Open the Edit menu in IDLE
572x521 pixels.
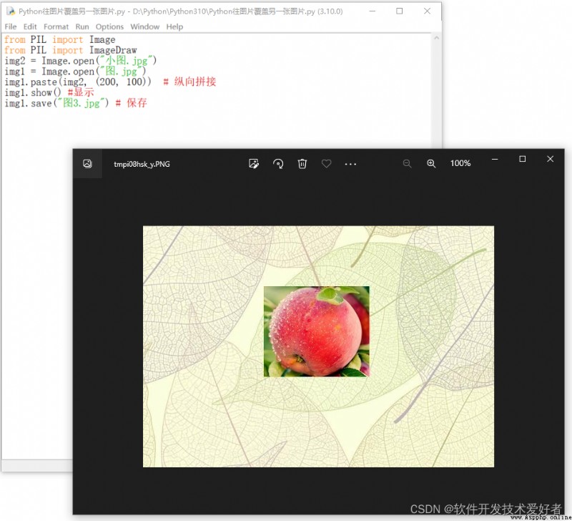pos(30,26)
